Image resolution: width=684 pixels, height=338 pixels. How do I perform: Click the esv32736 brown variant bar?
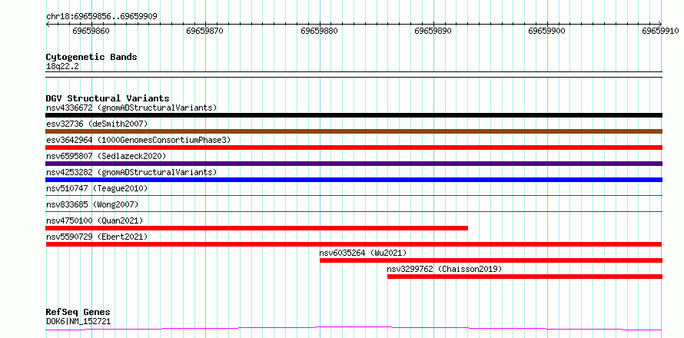pos(354,131)
